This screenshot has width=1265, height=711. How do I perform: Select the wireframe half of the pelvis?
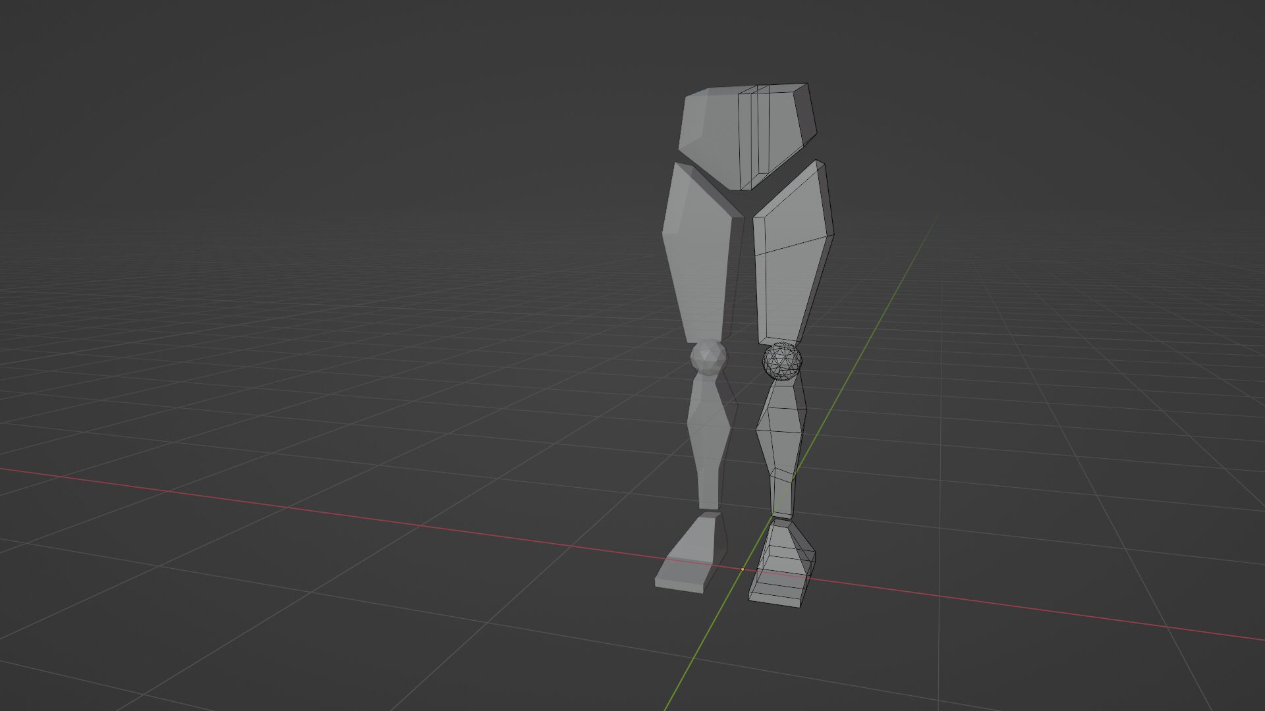pyautogui.click(x=784, y=125)
